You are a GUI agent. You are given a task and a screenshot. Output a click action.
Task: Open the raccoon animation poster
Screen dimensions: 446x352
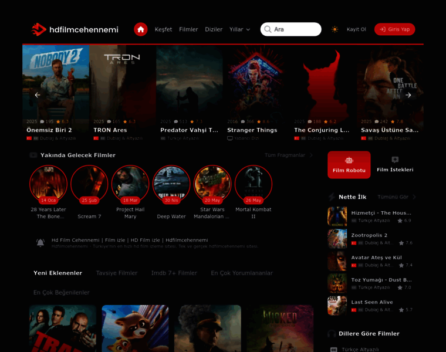[x=135, y=329]
